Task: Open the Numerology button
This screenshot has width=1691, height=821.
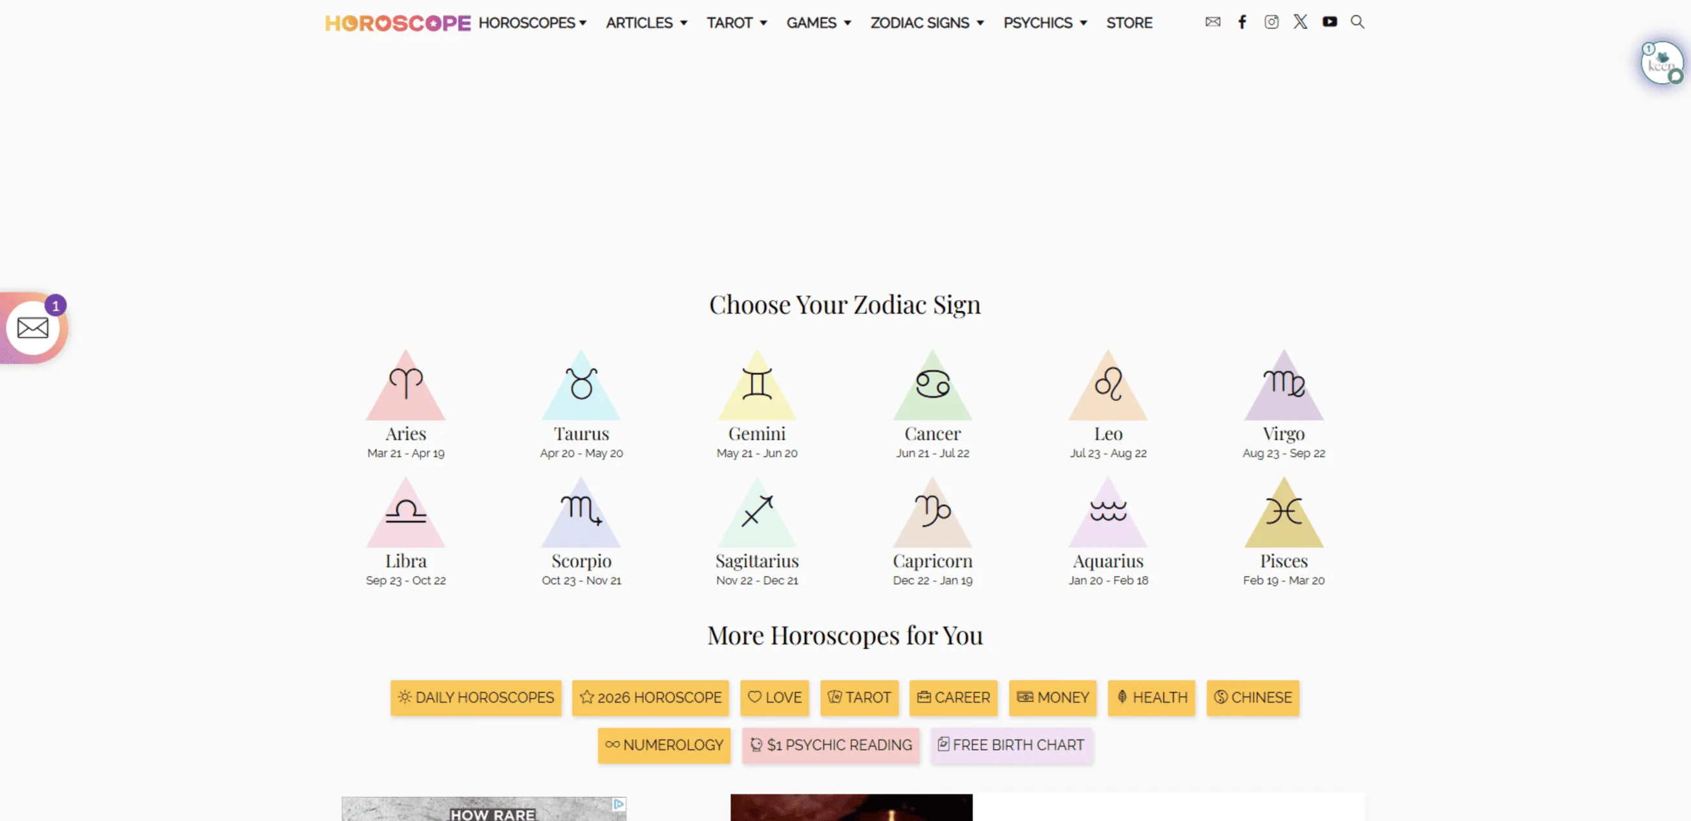Action: tap(665, 745)
